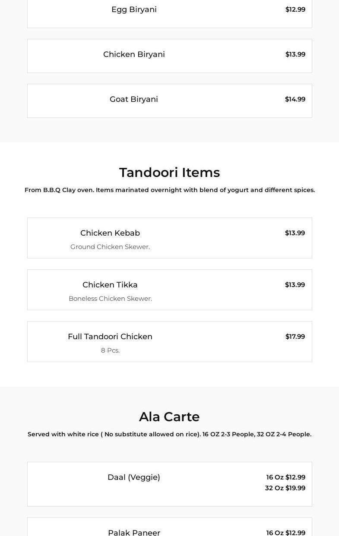Click the $12.99 price for Egg Biryani

tap(295, 9)
